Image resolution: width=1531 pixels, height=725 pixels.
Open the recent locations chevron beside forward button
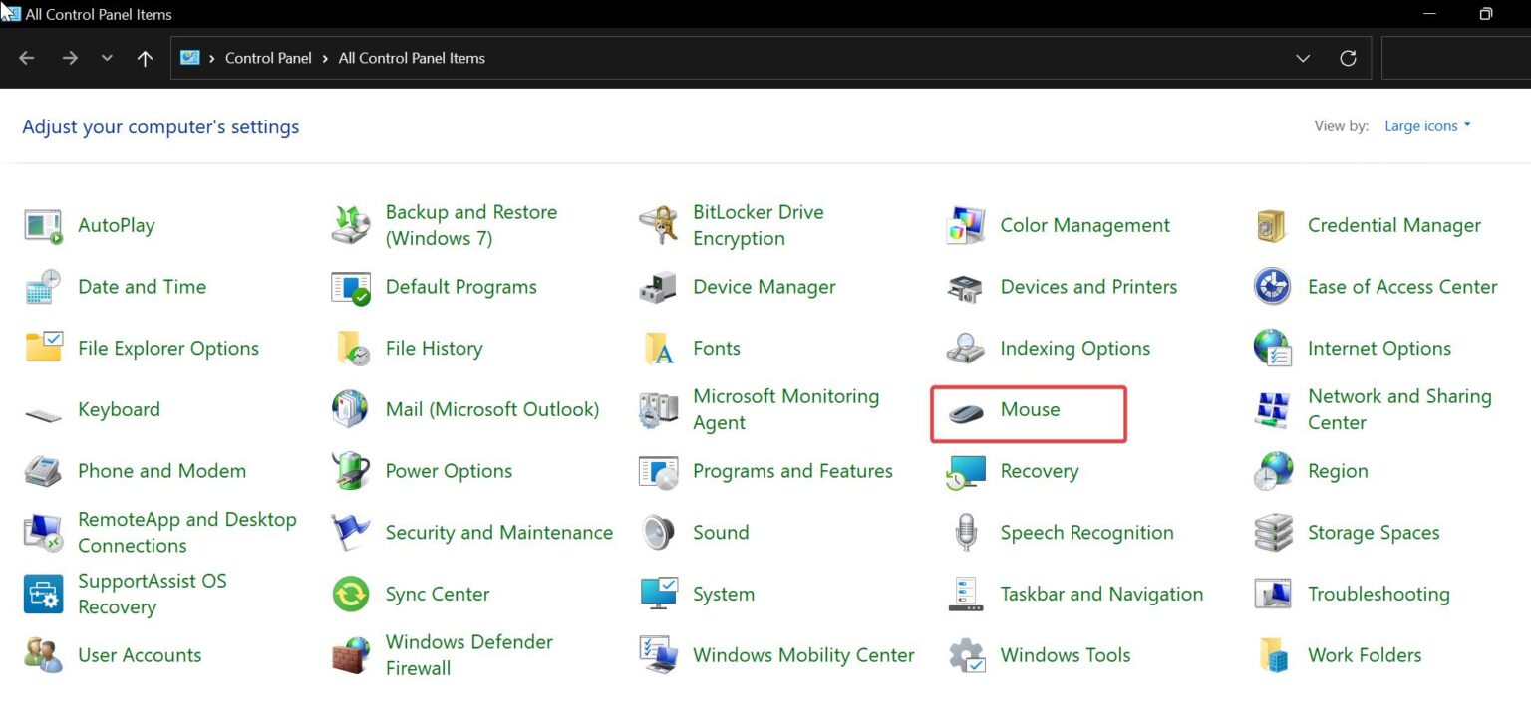[x=107, y=58]
